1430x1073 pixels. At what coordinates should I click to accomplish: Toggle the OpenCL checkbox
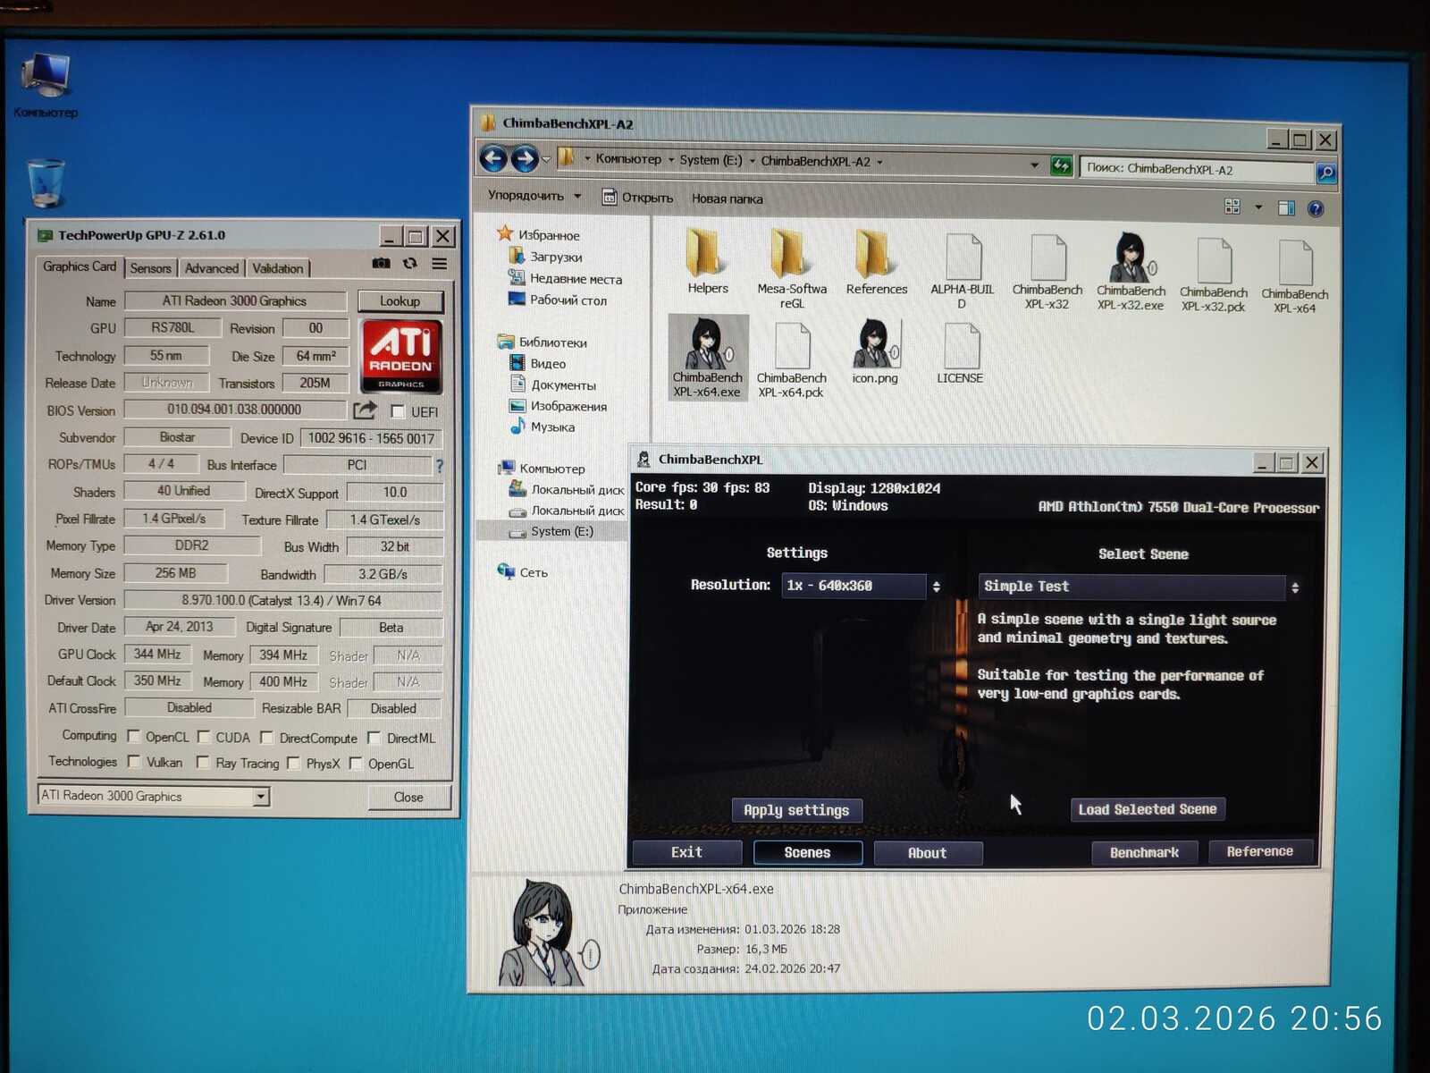click(x=134, y=737)
